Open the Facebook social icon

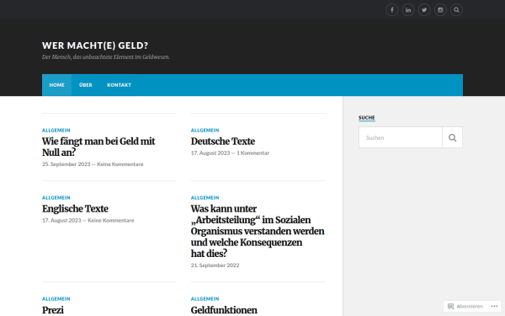[392, 10]
